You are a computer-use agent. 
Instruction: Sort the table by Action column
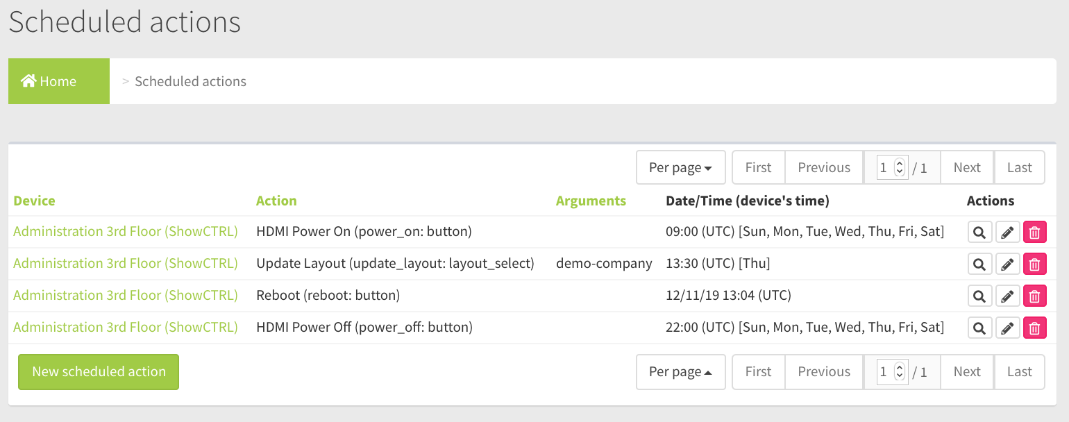tap(276, 201)
